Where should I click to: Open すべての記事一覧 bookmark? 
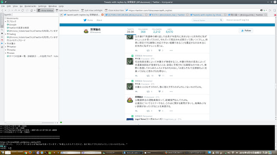(x=32, y=56)
